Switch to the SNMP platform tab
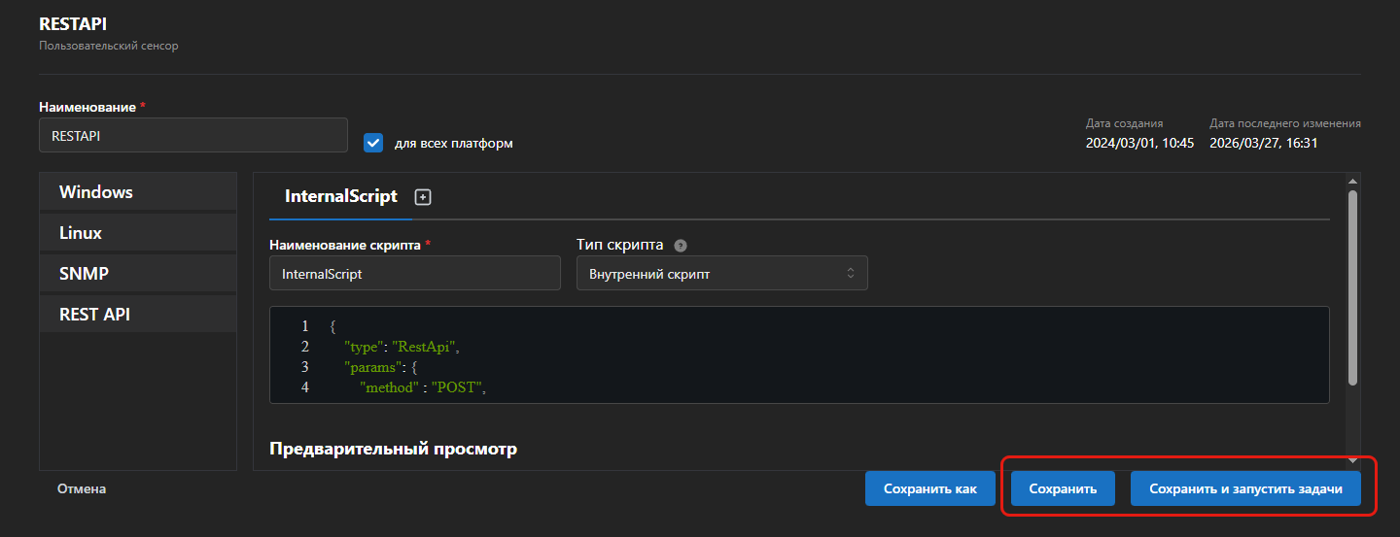The width and height of the screenshot is (1400, 537). click(138, 274)
